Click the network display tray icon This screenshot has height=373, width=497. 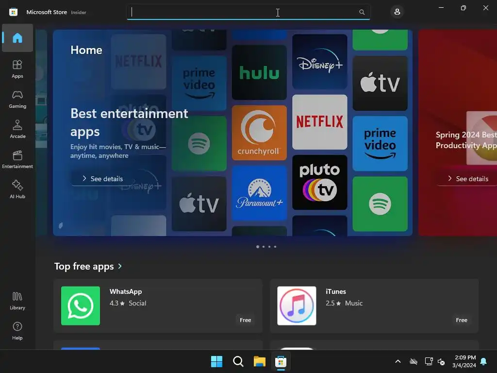[x=429, y=361]
